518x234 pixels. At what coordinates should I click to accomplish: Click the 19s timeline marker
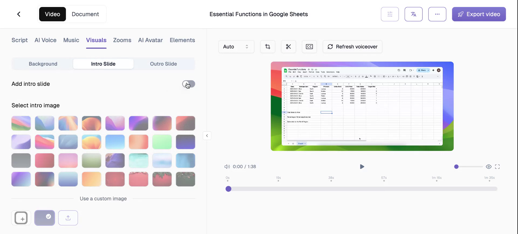pos(278,179)
